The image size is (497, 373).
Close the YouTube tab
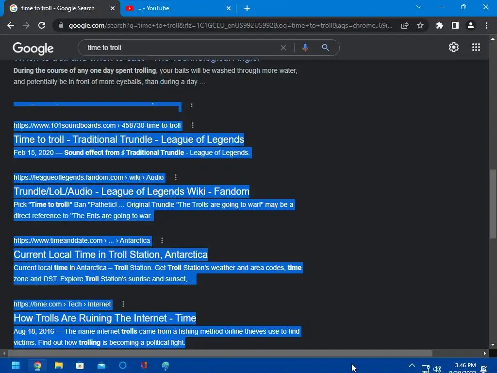tap(229, 8)
